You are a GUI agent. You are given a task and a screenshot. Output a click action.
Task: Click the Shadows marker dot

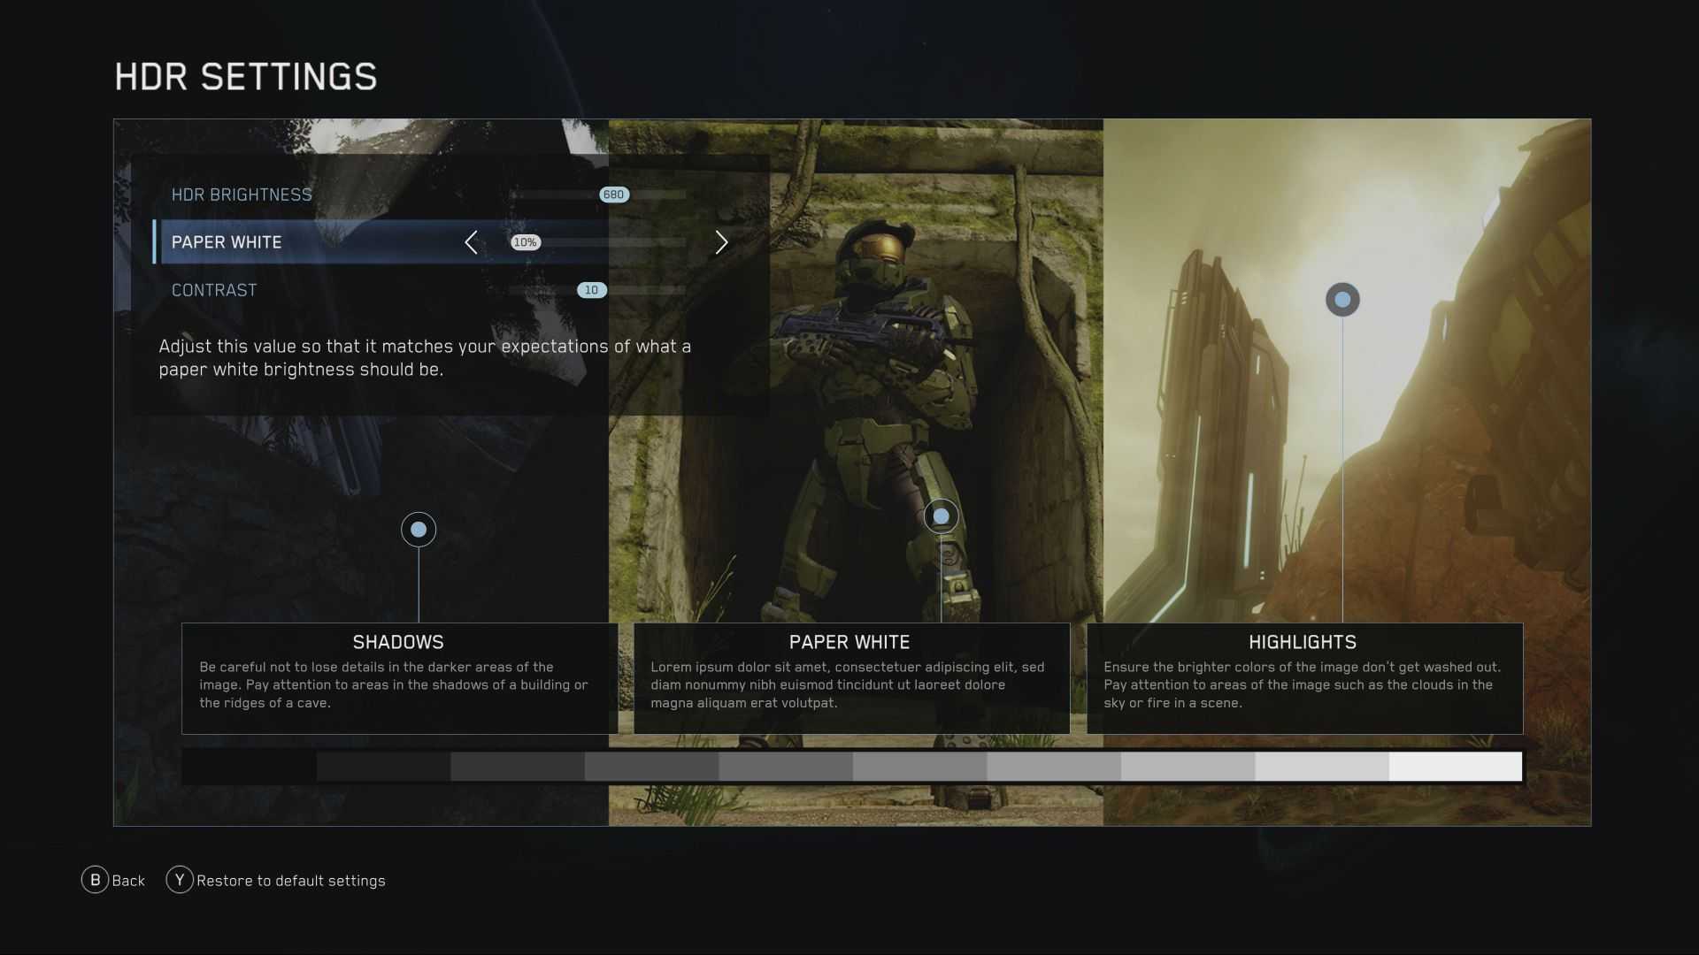tap(419, 530)
